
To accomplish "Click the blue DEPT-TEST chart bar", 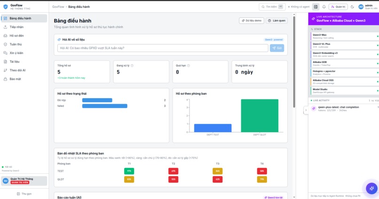I will 213,128.
